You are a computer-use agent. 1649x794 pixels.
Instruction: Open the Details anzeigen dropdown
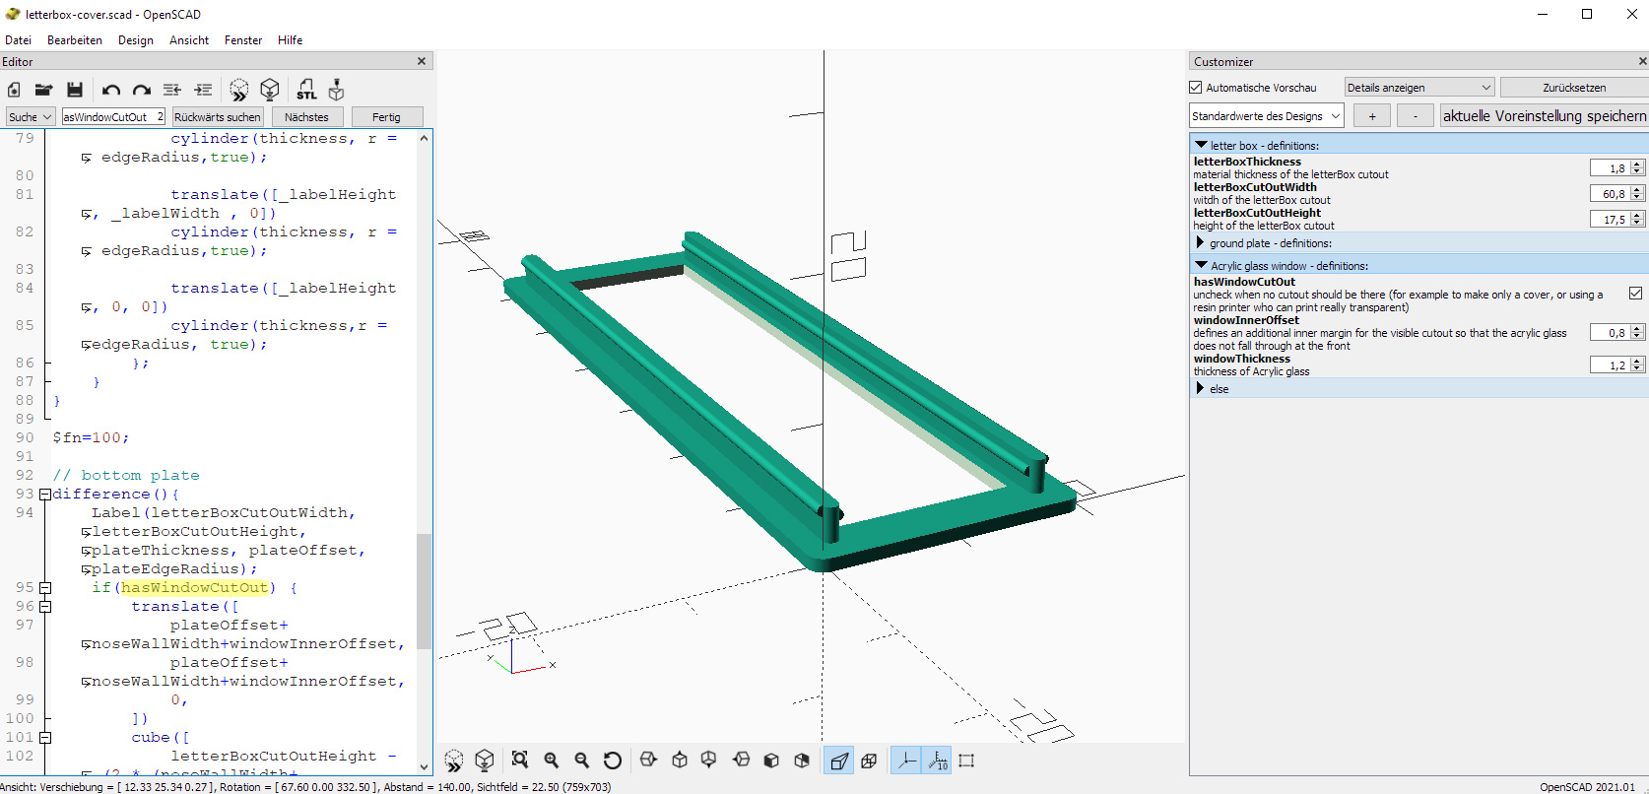point(1418,88)
